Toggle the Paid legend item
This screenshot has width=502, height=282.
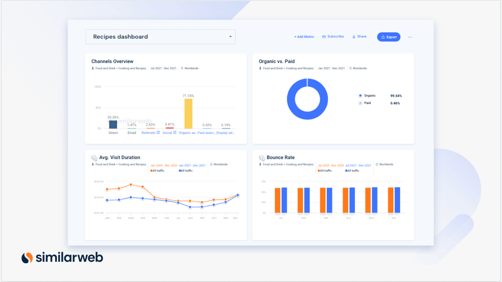coord(367,103)
